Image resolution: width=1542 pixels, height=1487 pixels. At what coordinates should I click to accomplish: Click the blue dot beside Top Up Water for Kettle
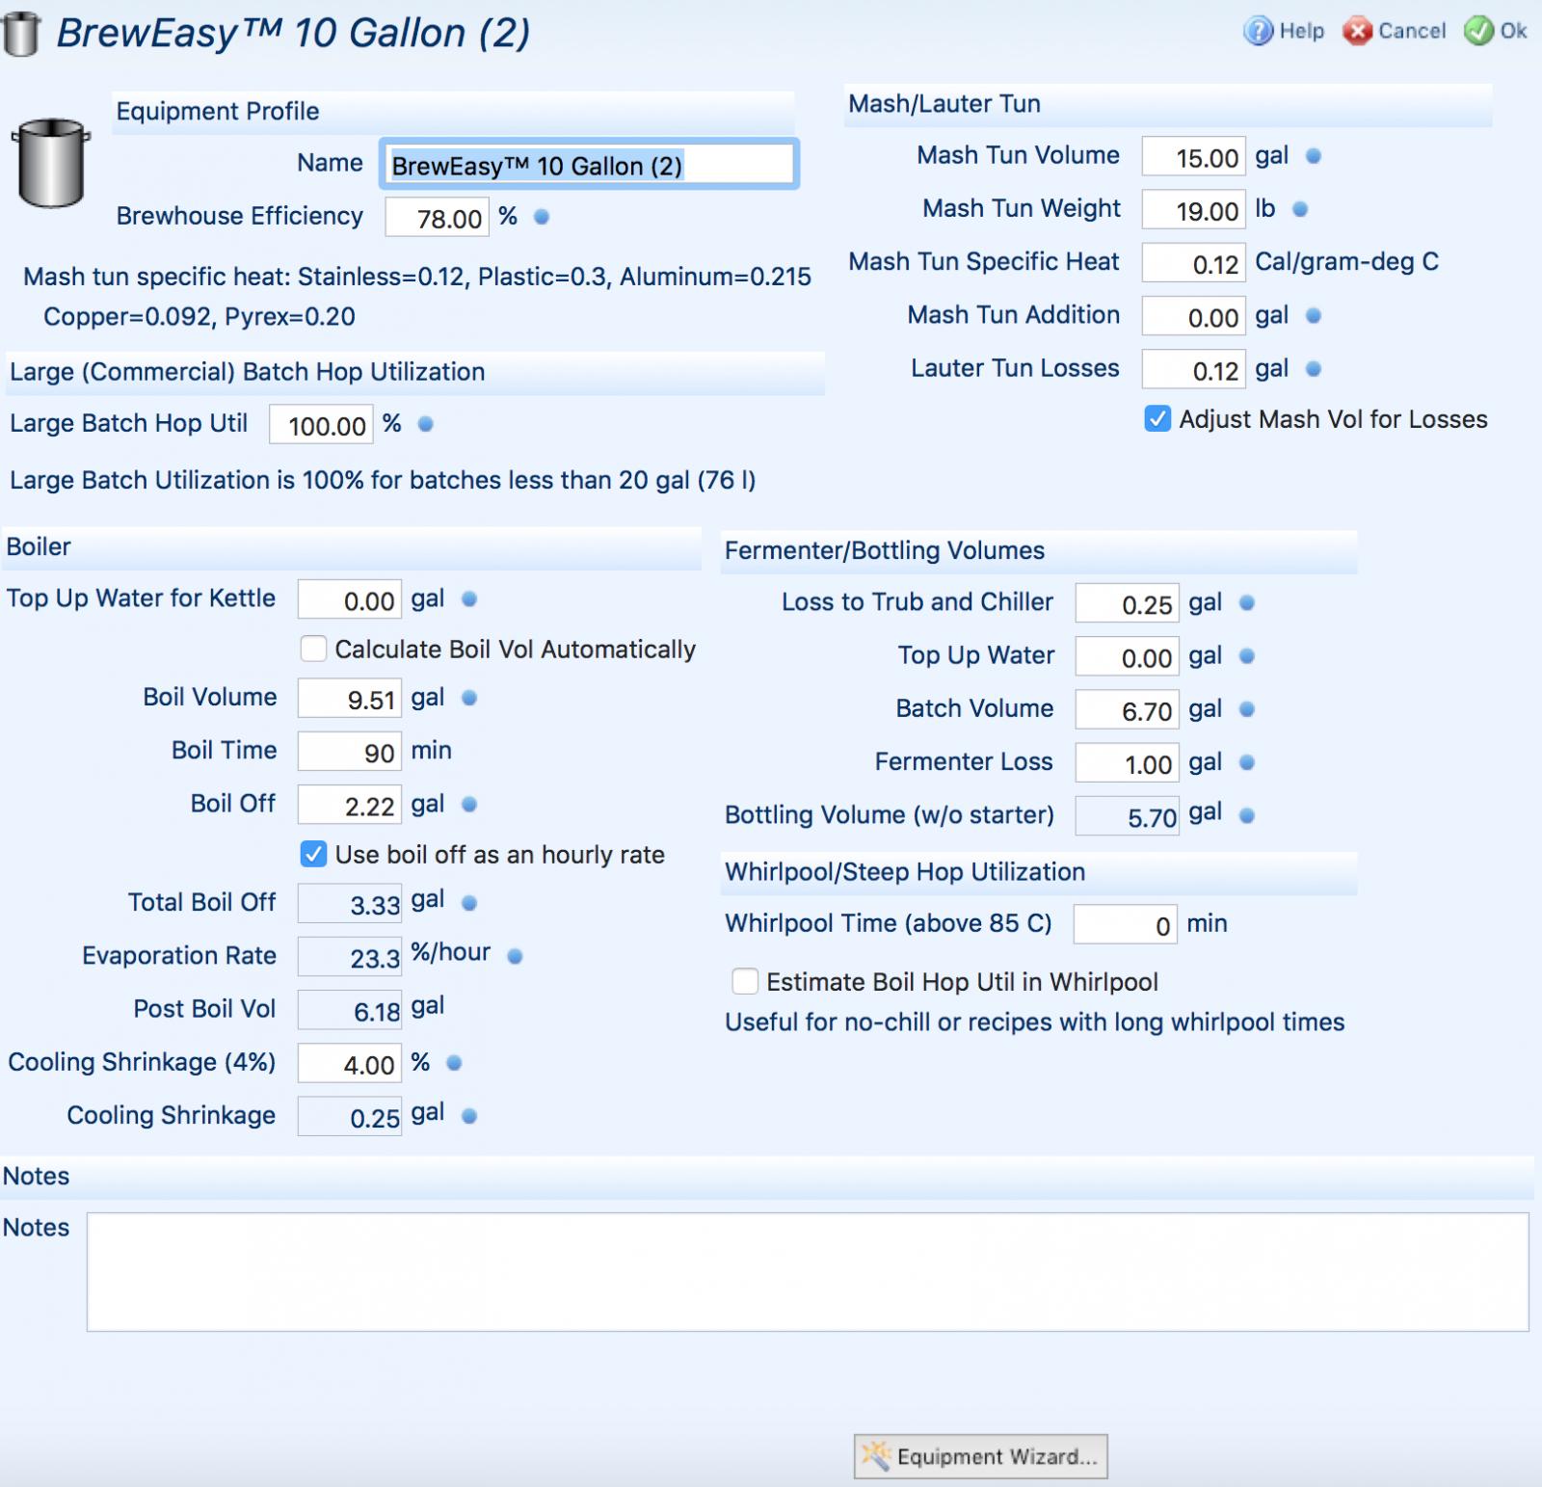coord(469,599)
